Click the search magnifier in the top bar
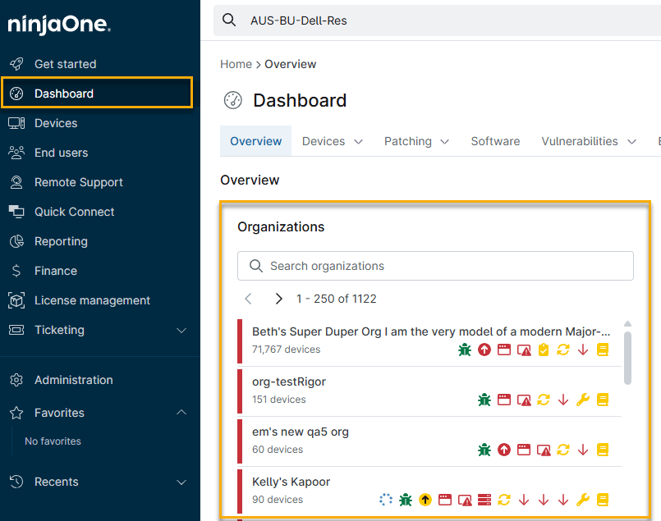Screen dimensions: 661x521 (229, 20)
